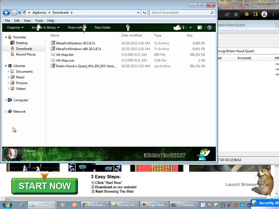The image size is (279, 209).
Task: Click the 7z icon of MesaForWindows-x64
Action: click(x=53, y=48)
